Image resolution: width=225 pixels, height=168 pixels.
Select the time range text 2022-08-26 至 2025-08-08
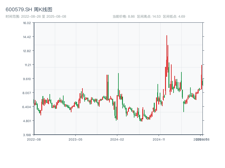click(x=44, y=17)
